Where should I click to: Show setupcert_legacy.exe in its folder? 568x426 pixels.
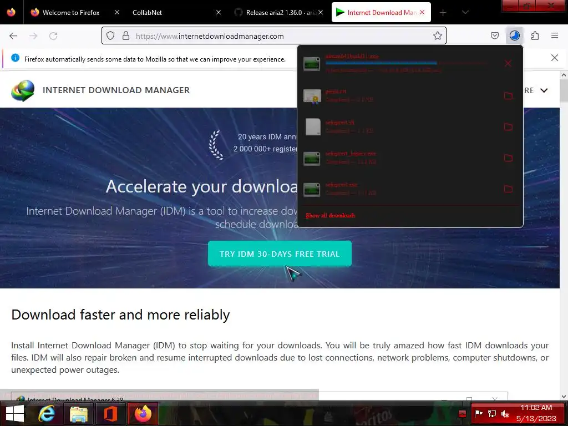pos(508,158)
